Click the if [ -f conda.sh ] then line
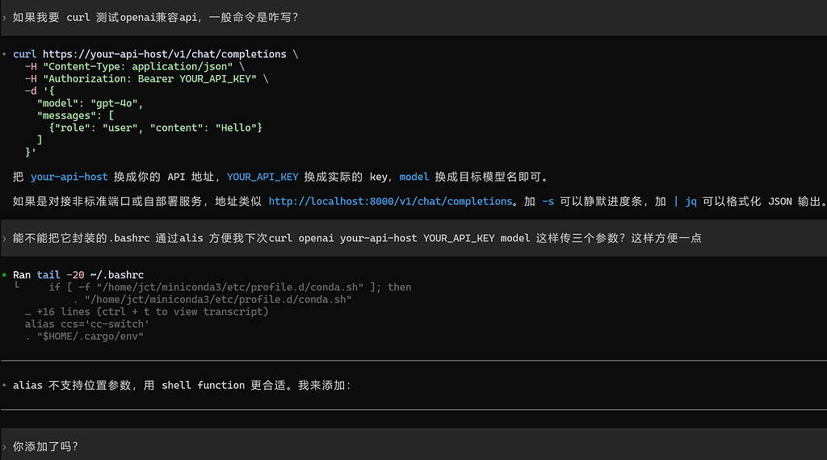 pyautogui.click(x=230, y=287)
